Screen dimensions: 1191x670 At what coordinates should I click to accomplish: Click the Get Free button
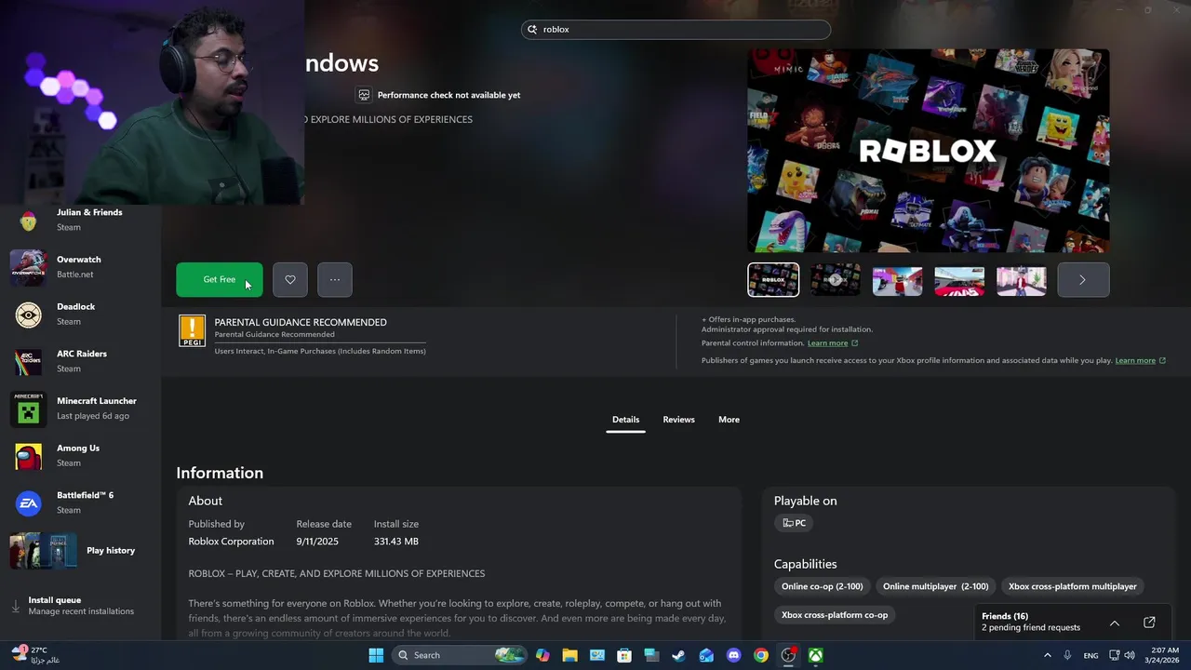tap(220, 279)
